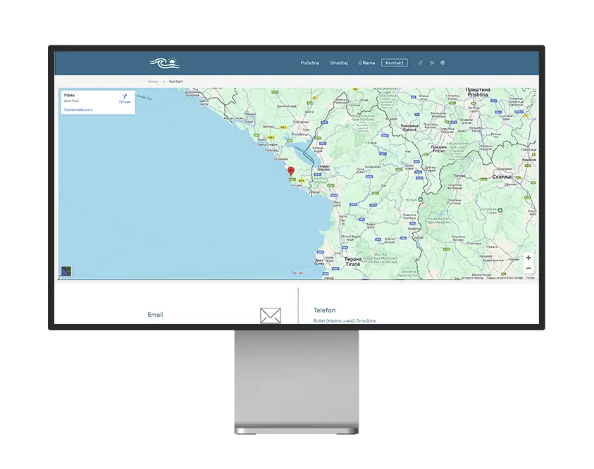594x469 pixels.
Task: Select the Kontakt menu item
Action: [x=395, y=63]
